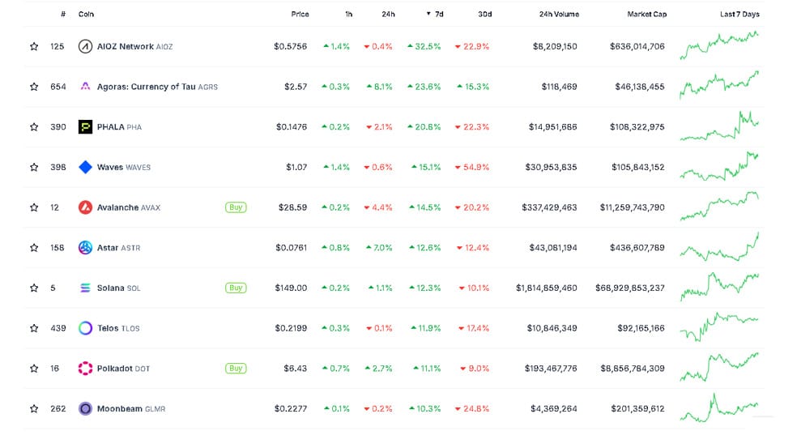Viewport: 797px width, 448px height.
Task: Click the Telos ring logo
Action: pyautogui.click(x=85, y=328)
